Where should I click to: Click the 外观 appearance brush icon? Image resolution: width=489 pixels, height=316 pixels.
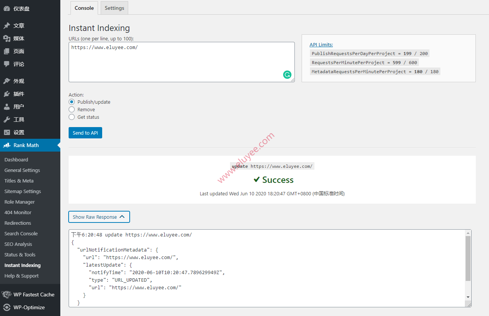(x=7, y=81)
